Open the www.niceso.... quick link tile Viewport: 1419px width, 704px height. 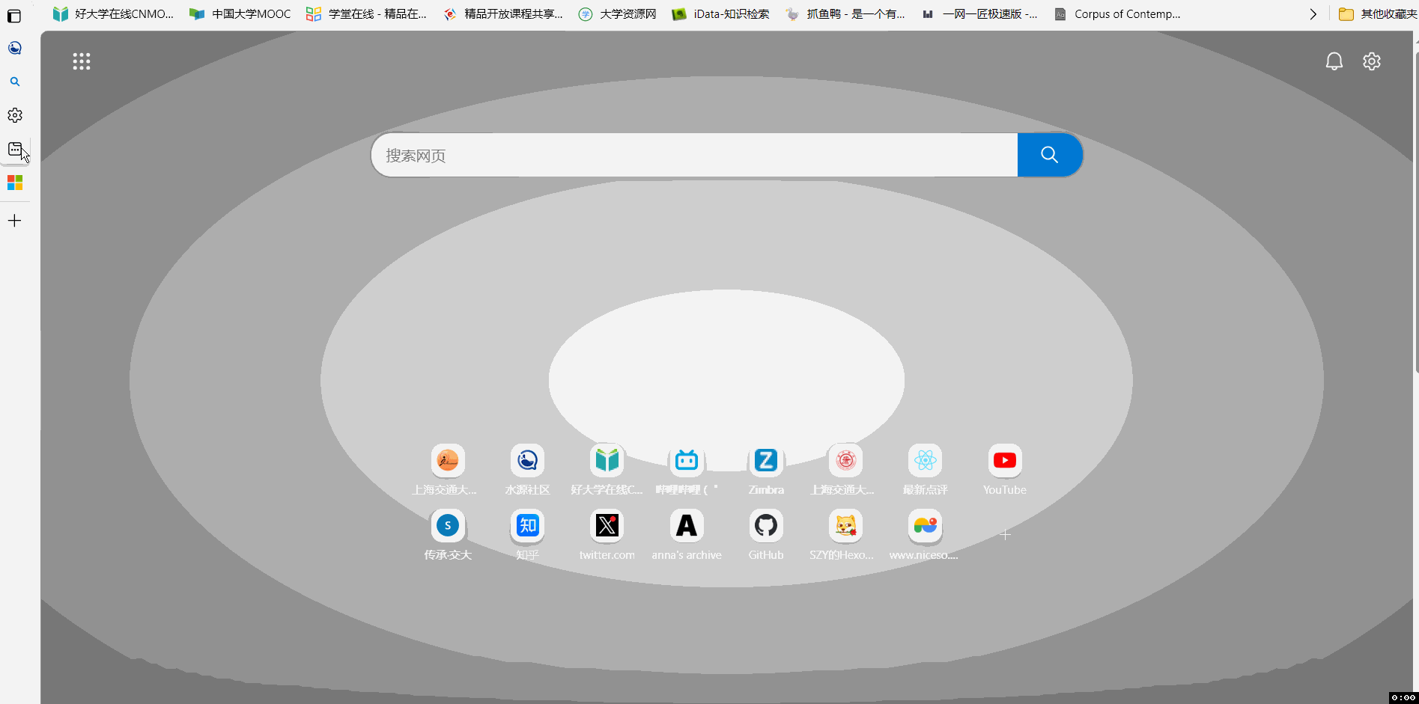(x=926, y=535)
